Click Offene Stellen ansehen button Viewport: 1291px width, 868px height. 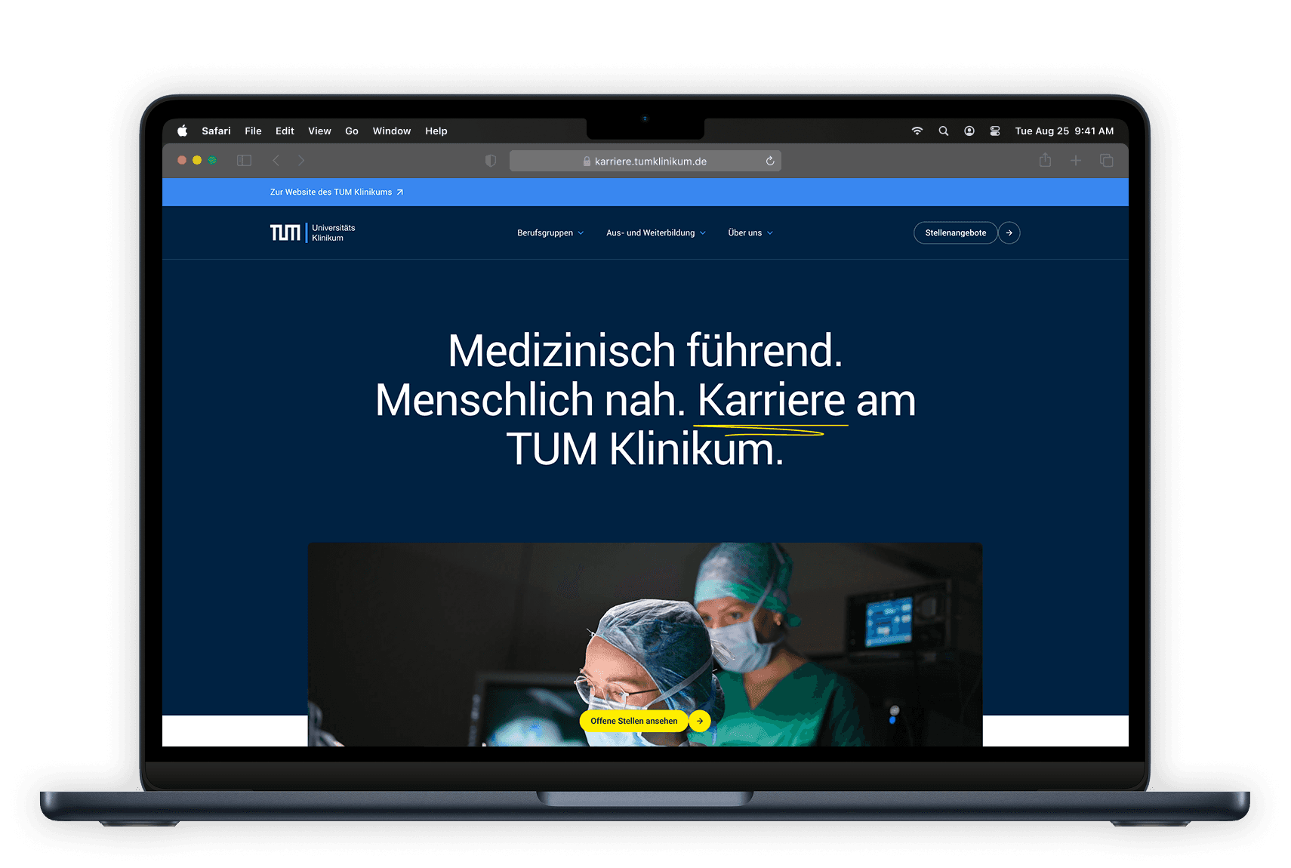(x=634, y=721)
